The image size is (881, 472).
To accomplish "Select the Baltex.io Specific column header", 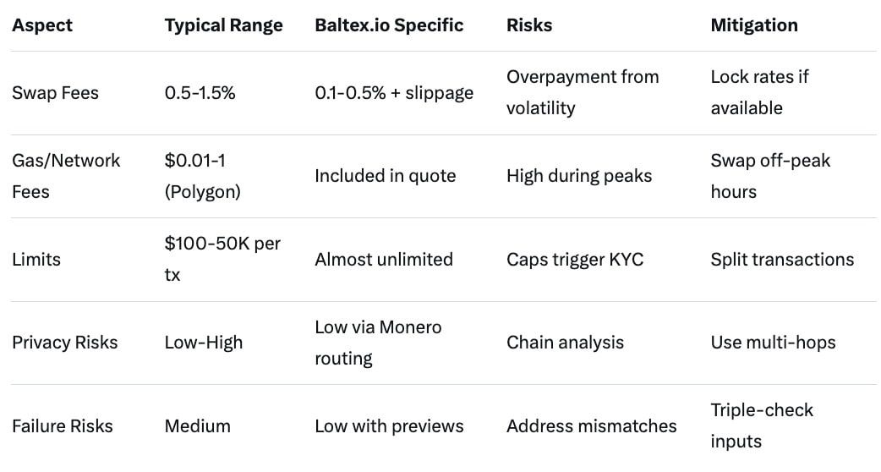I will (x=389, y=25).
